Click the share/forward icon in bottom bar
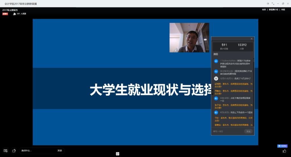This screenshot has width=291, height=157. [x=14, y=151]
